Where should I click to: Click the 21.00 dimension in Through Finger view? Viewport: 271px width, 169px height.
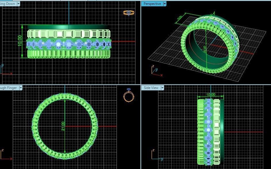coord(63,126)
